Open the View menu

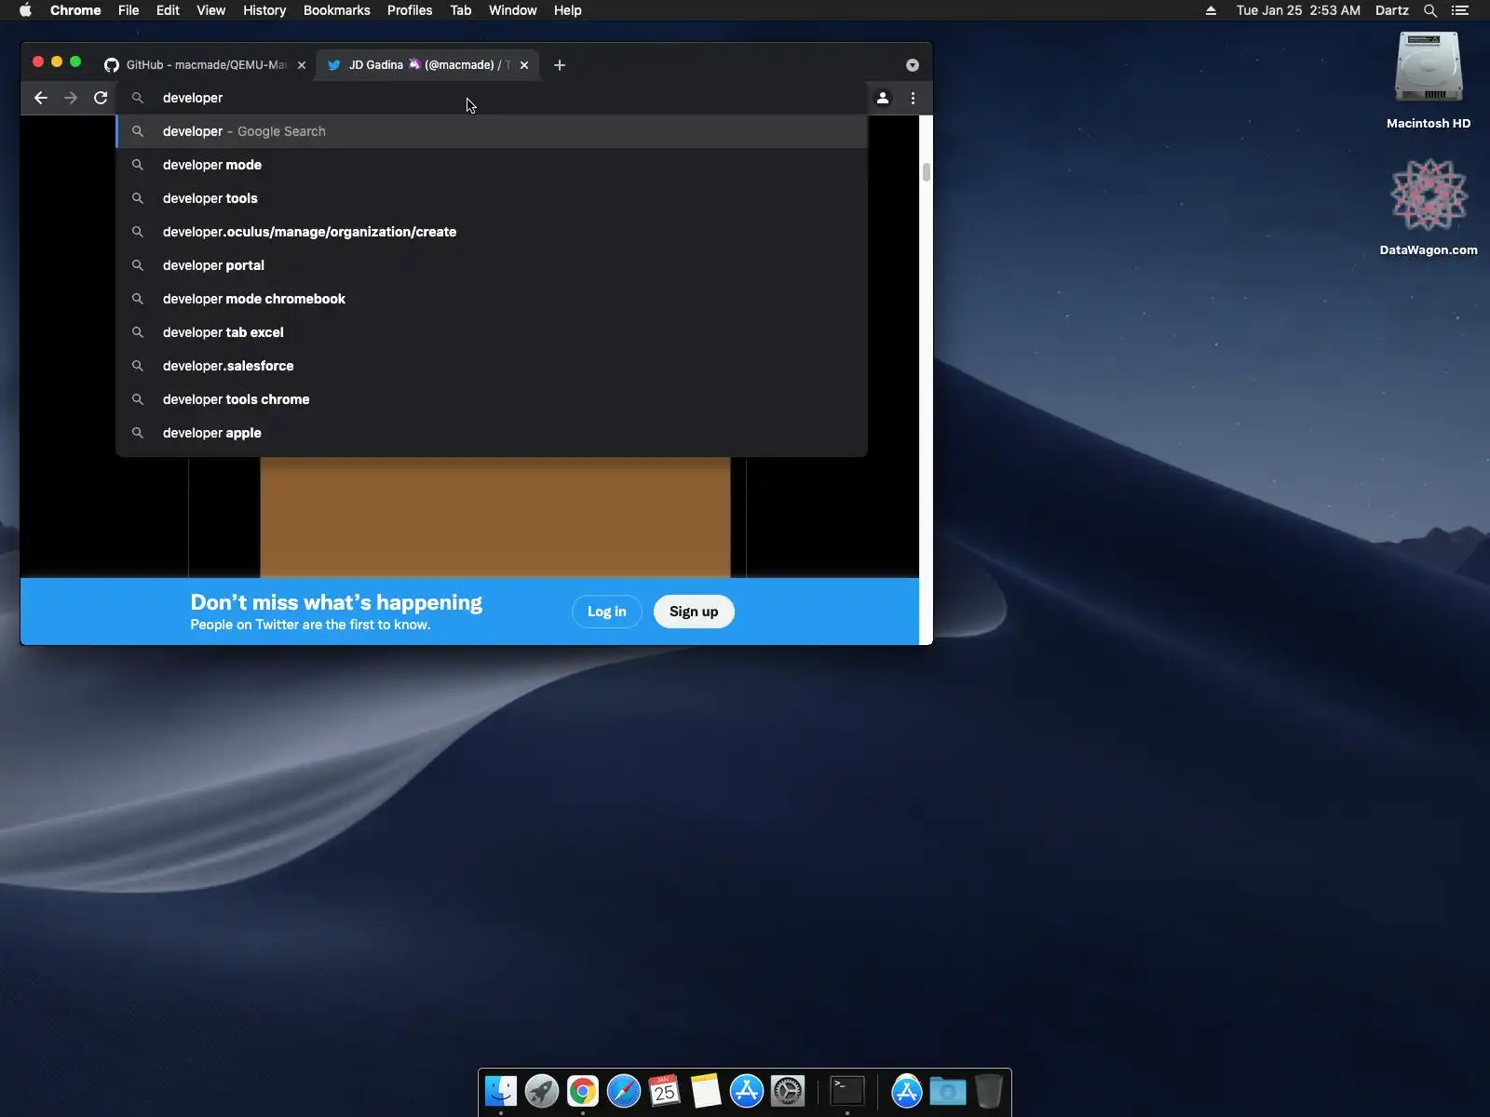coord(211,10)
